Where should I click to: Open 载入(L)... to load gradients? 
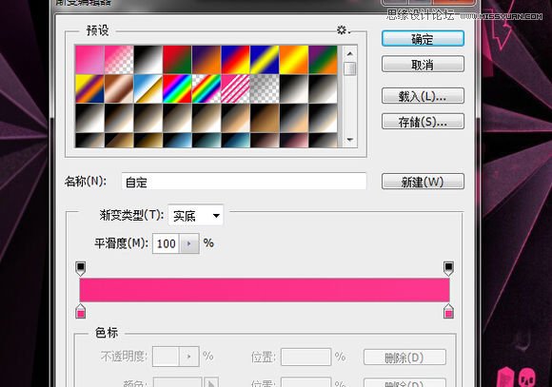point(423,96)
